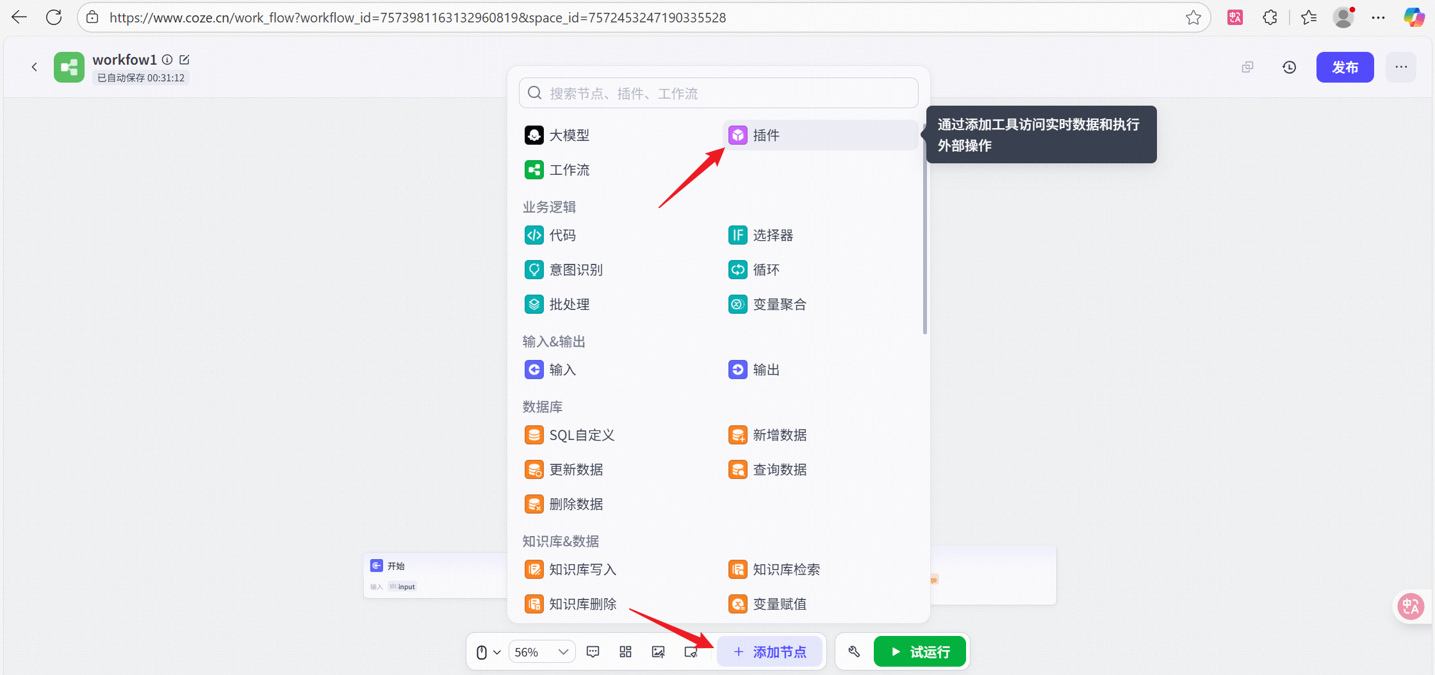
Task: Select the 知识库检索 node
Action: (x=786, y=569)
